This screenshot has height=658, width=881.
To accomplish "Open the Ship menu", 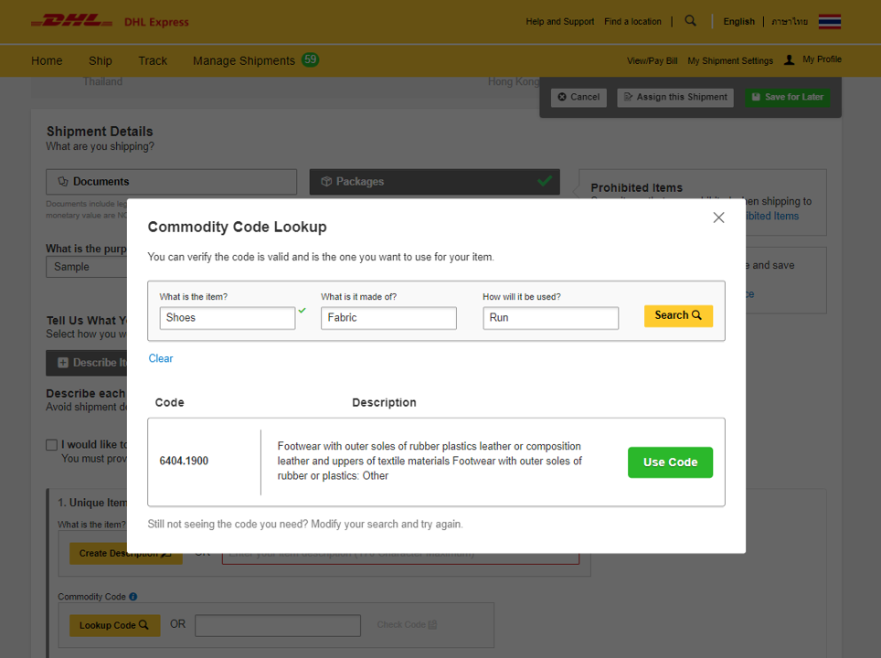I will 100,60.
